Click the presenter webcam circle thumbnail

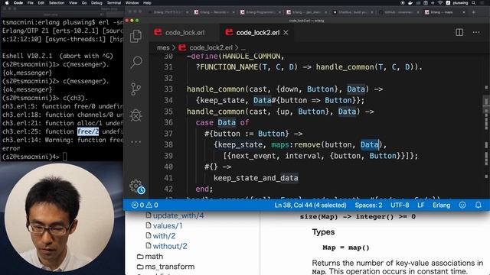60,218
